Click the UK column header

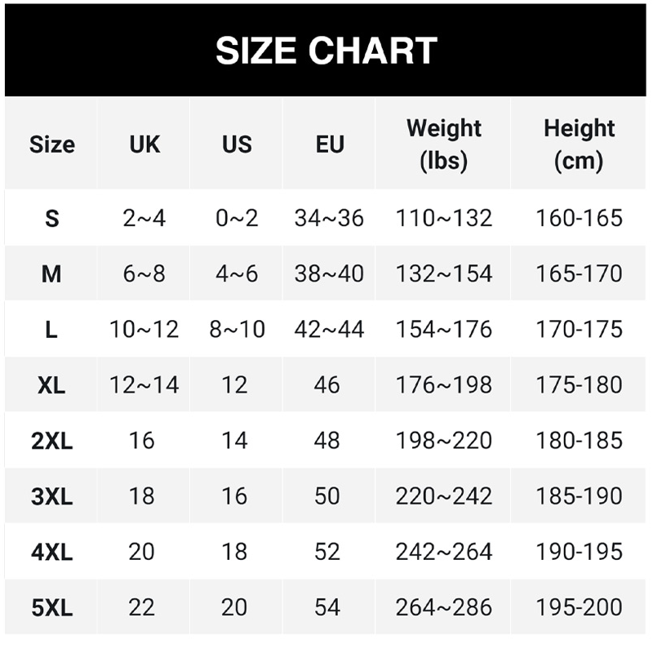pyautogui.click(x=144, y=144)
